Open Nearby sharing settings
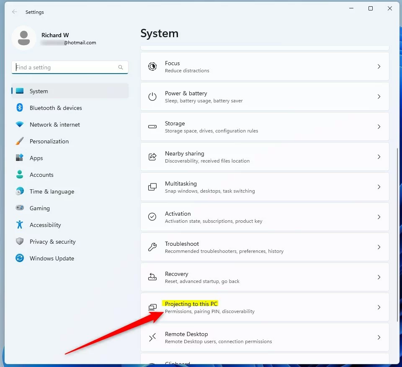The width and height of the screenshot is (402, 367). coord(264,157)
